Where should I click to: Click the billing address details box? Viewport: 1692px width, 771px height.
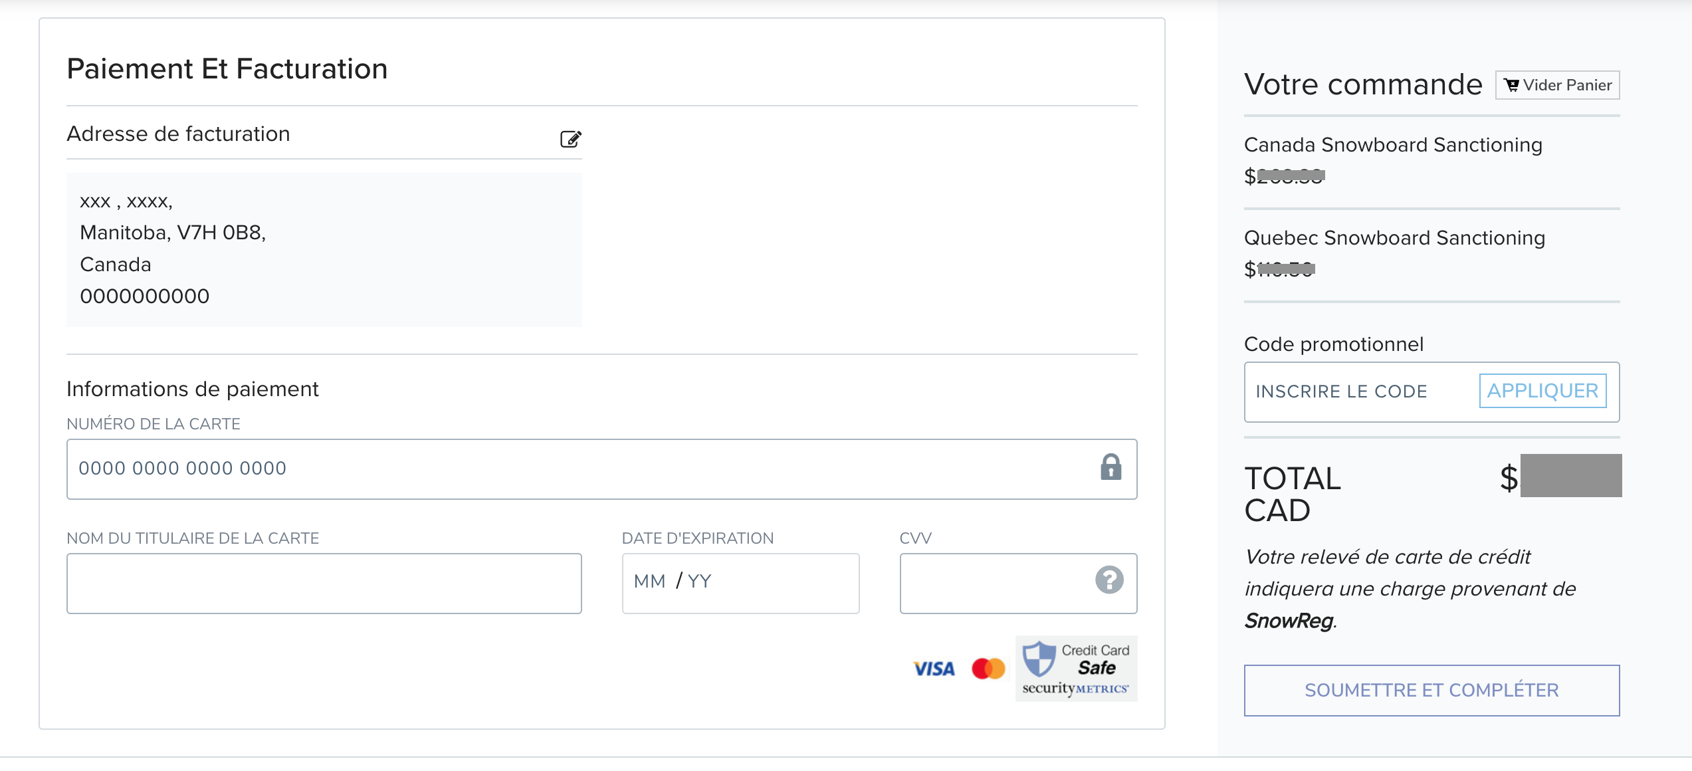pyautogui.click(x=324, y=249)
